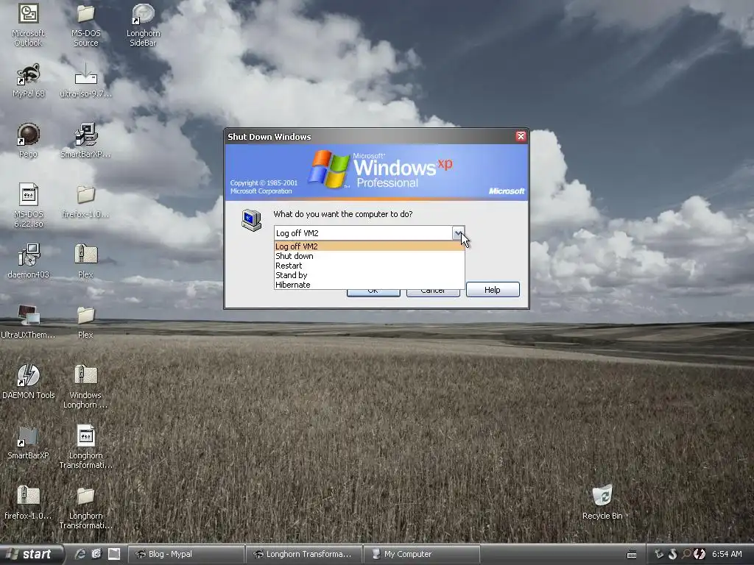This screenshot has height=565, width=754.
Task: Select the MS-DOS Source folder icon
Action: (x=85, y=14)
